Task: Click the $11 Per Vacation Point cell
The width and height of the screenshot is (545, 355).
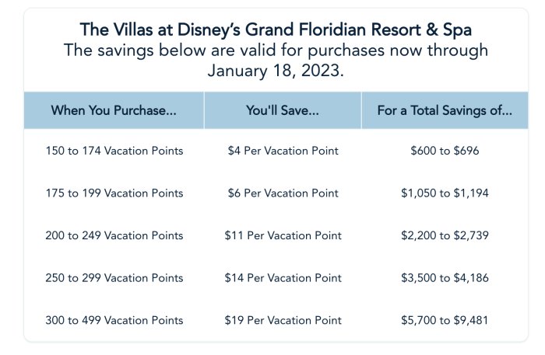Action: pos(283,235)
